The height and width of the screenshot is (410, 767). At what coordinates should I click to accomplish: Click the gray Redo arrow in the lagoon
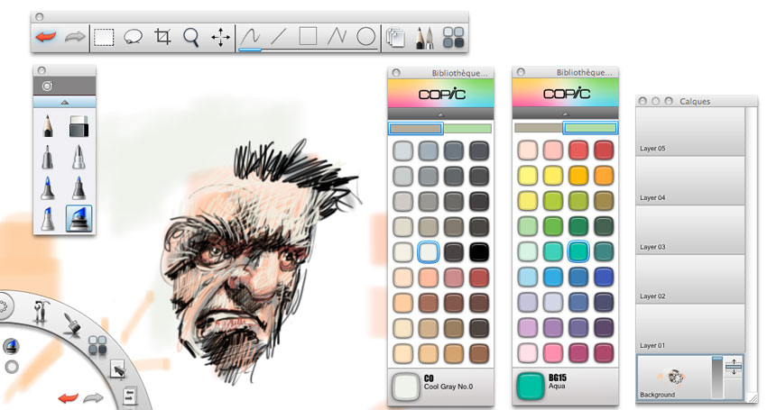pos(94,397)
